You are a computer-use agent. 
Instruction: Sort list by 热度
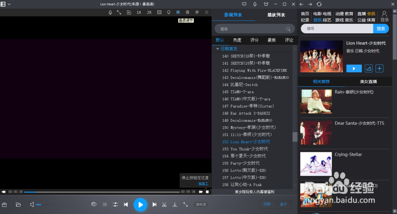237,40
